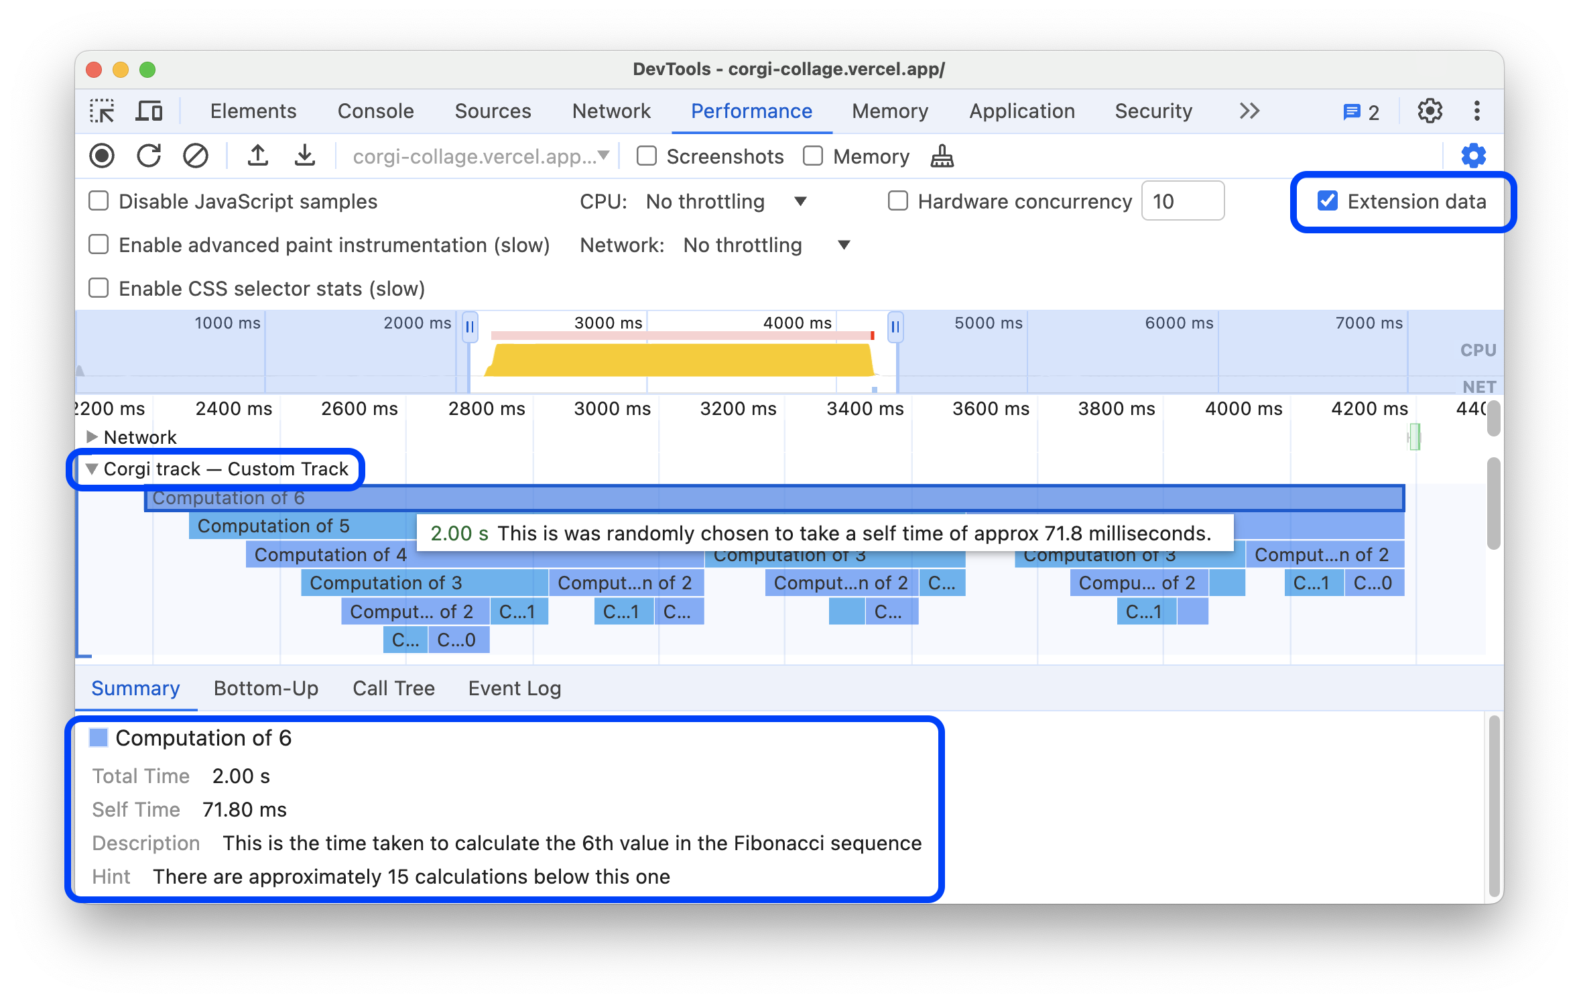The height and width of the screenshot is (1003, 1579).
Task: Toggle the Extension data checkbox
Action: pos(1326,202)
